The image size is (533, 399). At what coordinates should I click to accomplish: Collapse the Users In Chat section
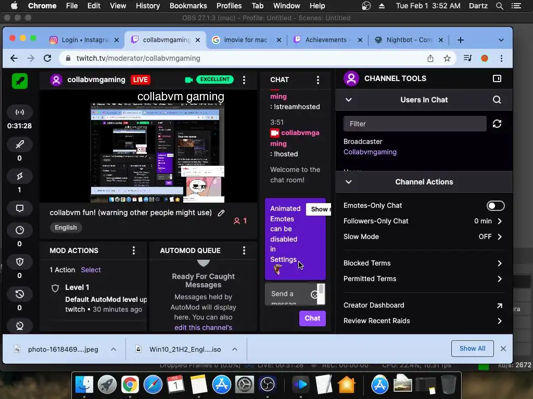348,100
